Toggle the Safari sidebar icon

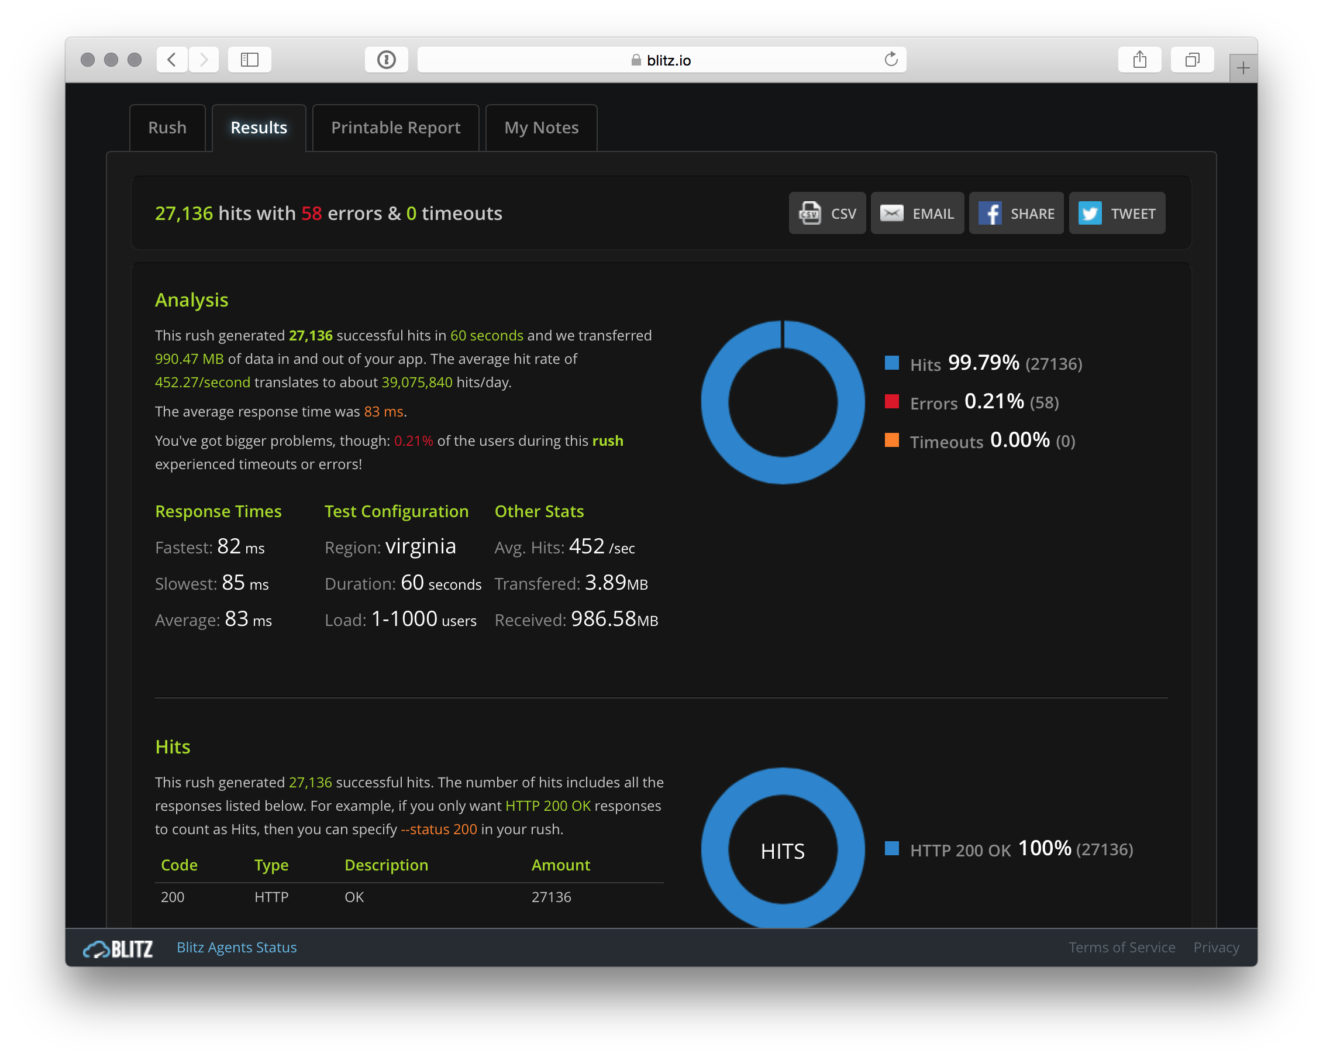pos(249,60)
